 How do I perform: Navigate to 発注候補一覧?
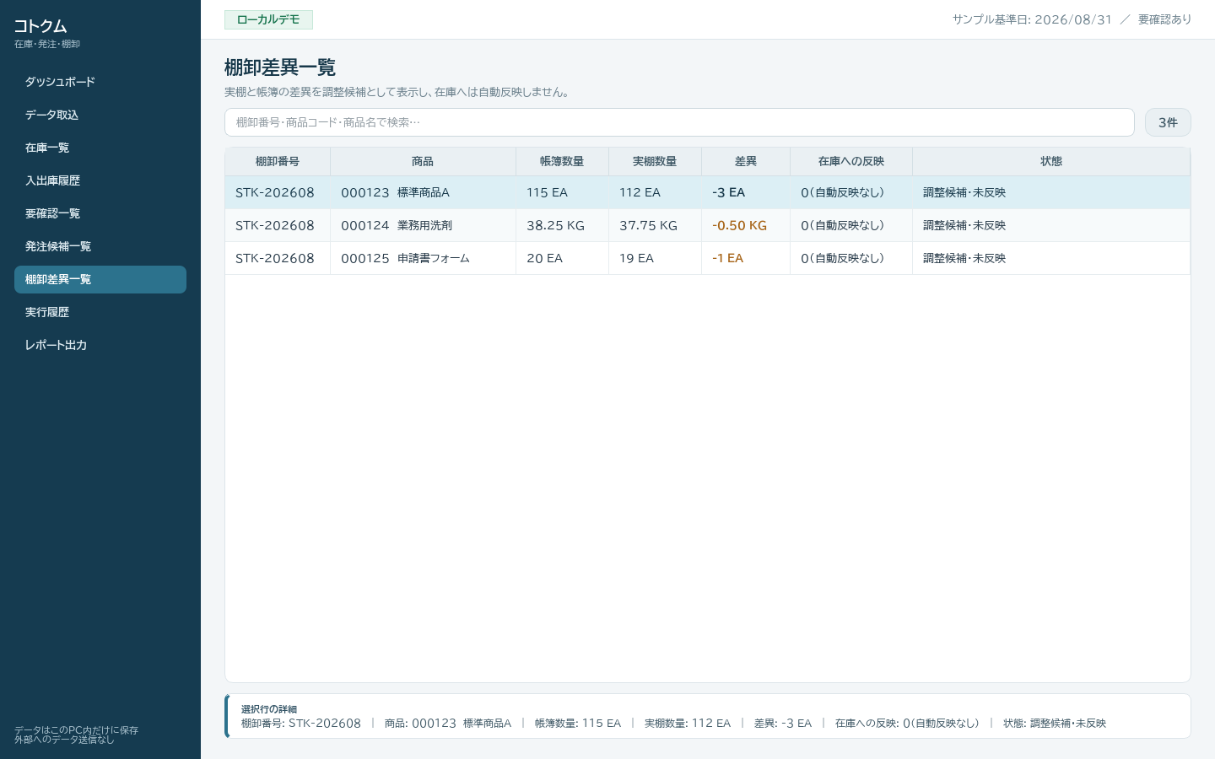(x=100, y=246)
